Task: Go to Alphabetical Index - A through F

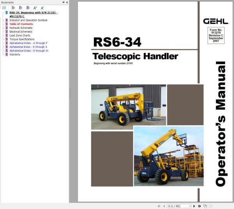Action: coord(28,43)
